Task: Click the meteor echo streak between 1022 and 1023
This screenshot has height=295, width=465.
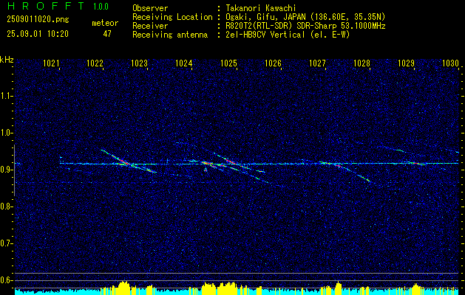Action: point(128,162)
